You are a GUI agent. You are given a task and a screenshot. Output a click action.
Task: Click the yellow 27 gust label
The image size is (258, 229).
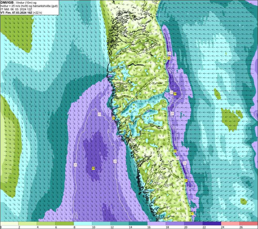(192, 213)
